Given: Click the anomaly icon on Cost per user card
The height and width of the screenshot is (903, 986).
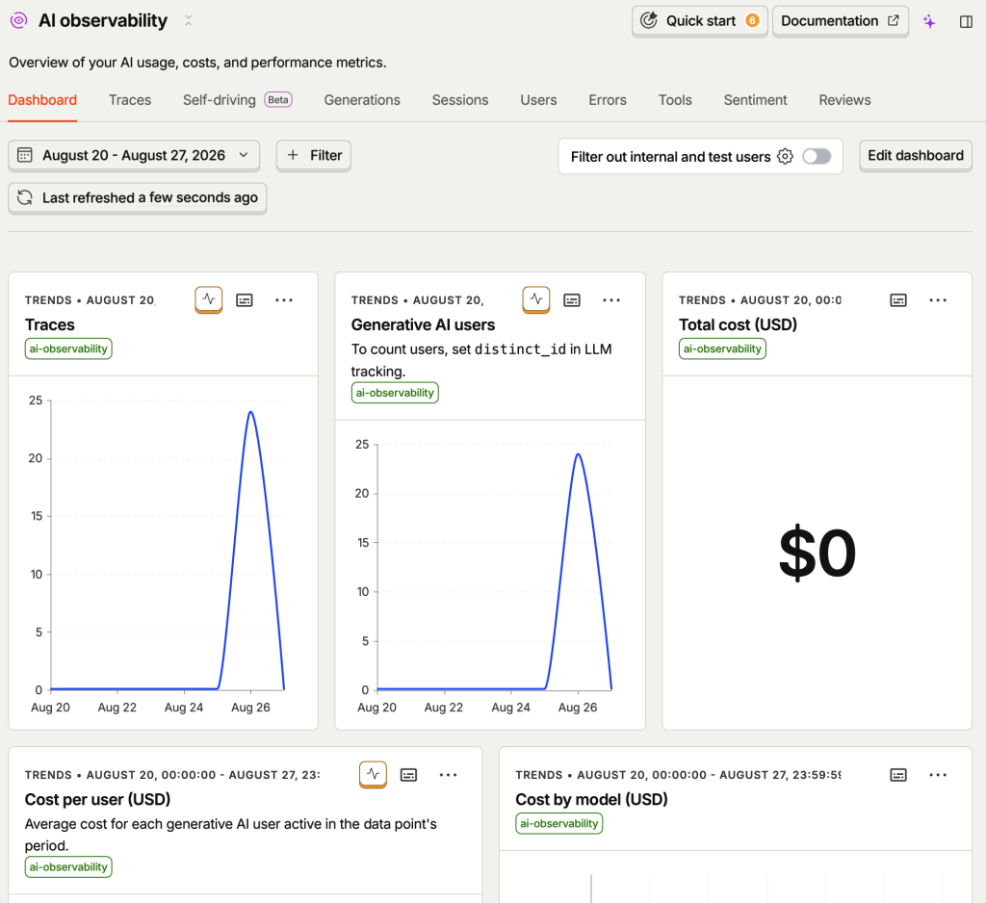Looking at the screenshot, I should (373, 775).
